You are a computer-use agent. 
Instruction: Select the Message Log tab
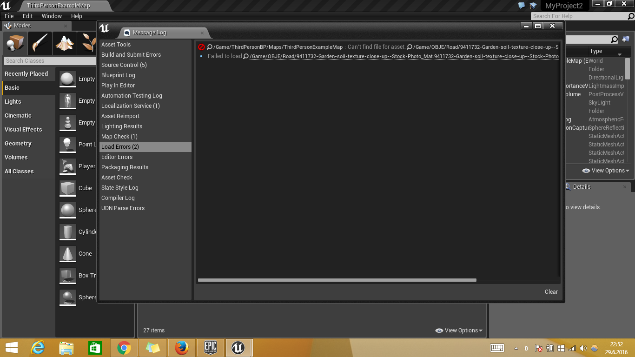click(x=164, y=33)
